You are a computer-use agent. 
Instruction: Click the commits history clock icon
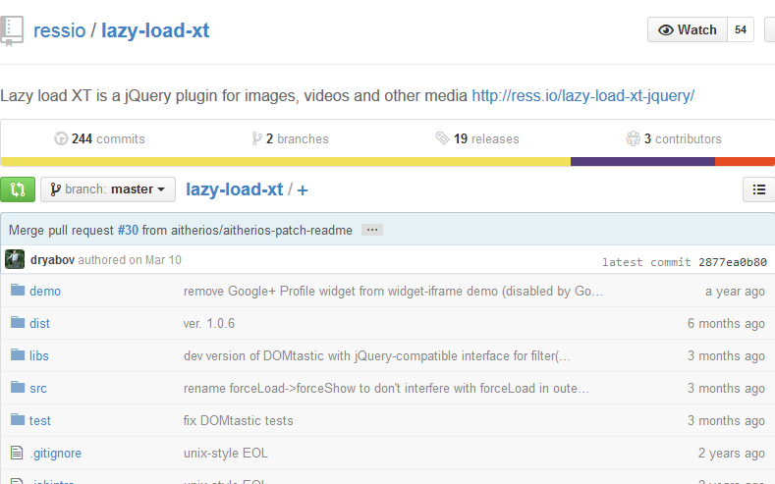tap(61, 138)
